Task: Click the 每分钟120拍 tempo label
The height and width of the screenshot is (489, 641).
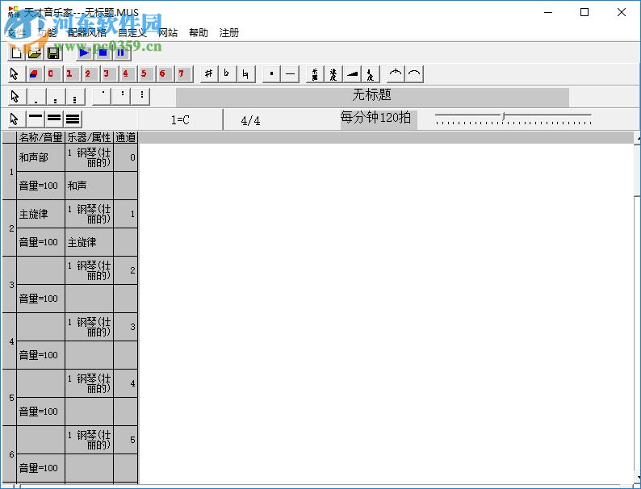Action: tap(378, 119)
